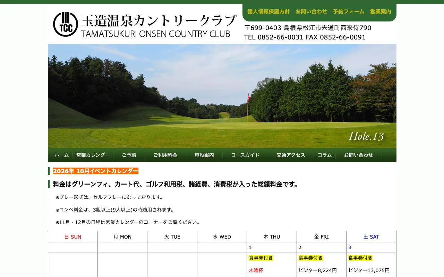Select ご予約 in navigation bar
This screenshot has height=277, width=444.
(x=129, y=155)
